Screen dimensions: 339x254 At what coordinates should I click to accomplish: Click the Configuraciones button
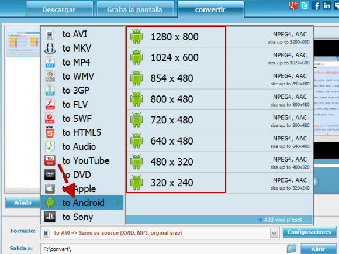(x=309, y=232)
